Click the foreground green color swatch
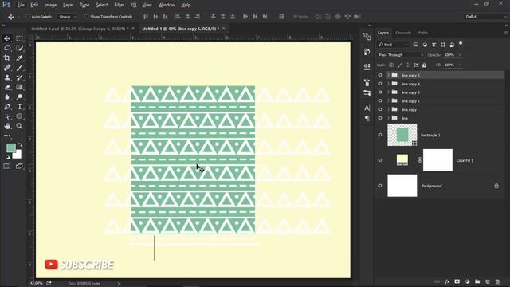 click(x=10, y=148)
